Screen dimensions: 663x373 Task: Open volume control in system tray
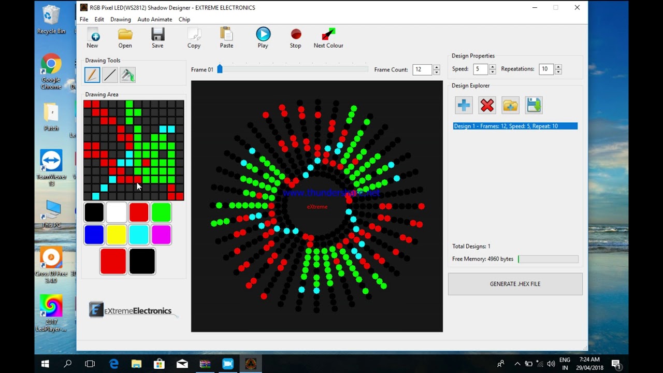[x=551, y=364]
